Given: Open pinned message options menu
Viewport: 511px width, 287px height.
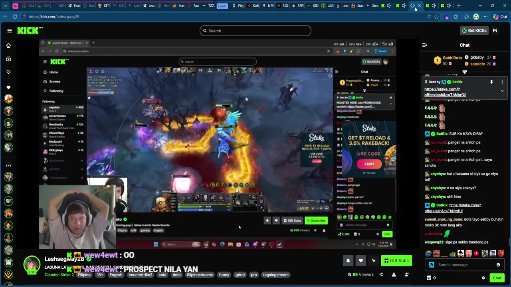Looking at the screenshot, I should pyautogui.click(x=502, y=82).
